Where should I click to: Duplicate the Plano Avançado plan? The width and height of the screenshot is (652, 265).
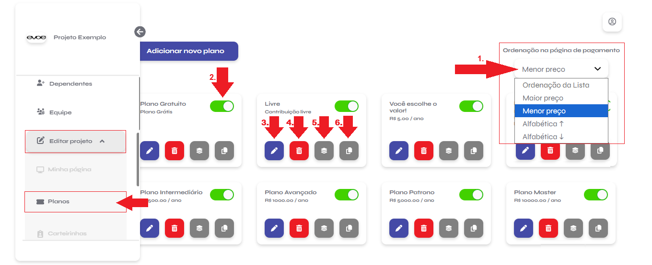pos(349,229)
